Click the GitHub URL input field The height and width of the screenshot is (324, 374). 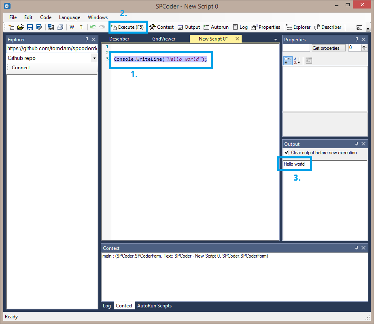(x=52, y=49)
